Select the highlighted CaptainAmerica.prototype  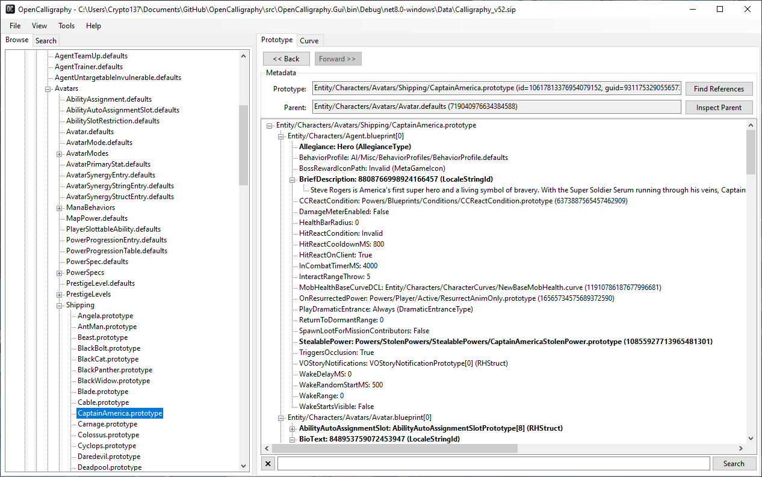pyautogui.click(x=120, y=413)
